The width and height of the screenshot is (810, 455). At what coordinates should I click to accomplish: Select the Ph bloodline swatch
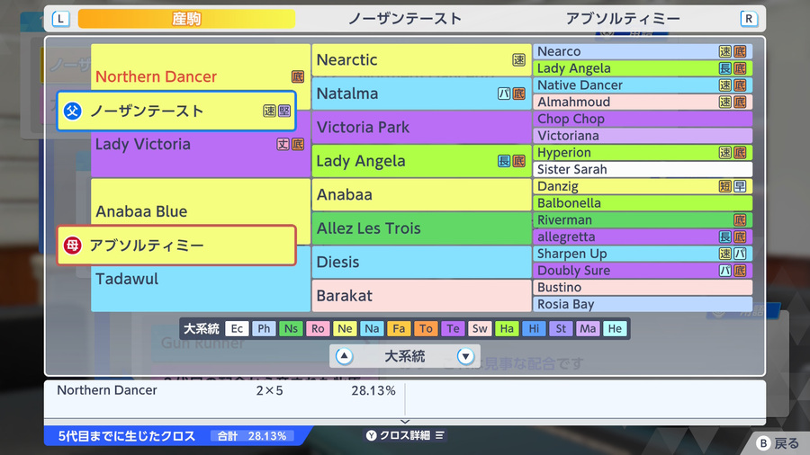point(264,328)
